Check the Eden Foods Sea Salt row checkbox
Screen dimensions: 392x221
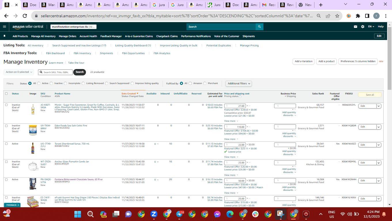pyautogui.click(x=6, y=126)
